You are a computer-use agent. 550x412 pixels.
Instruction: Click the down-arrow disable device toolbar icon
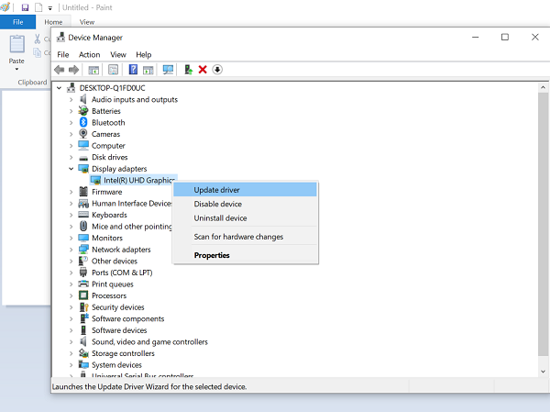(x=217, y=70)
